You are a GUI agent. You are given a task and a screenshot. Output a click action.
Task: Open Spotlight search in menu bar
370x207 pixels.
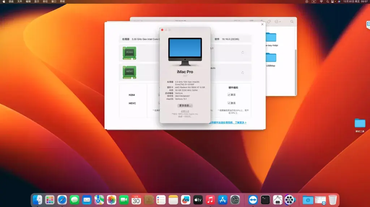(x=327, y=1)
